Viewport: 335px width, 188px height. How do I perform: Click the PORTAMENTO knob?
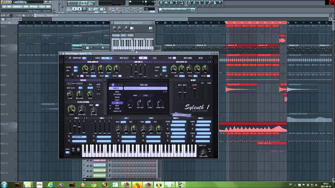point(203,152)
